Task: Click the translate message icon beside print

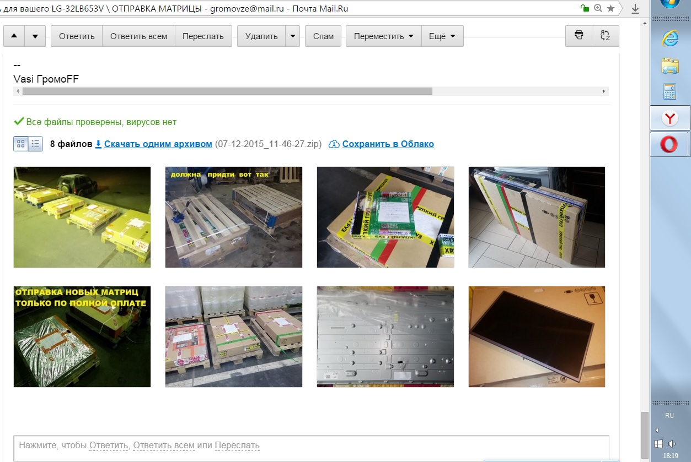Action: [x=605, y=36]
